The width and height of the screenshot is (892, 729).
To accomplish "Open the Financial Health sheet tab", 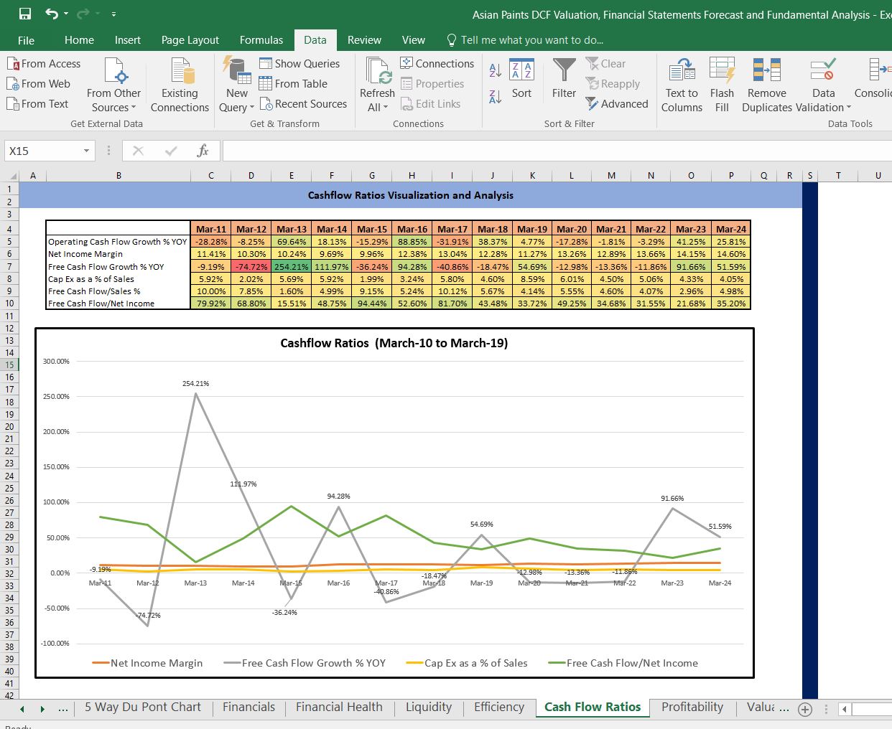I will pos(339,707).
